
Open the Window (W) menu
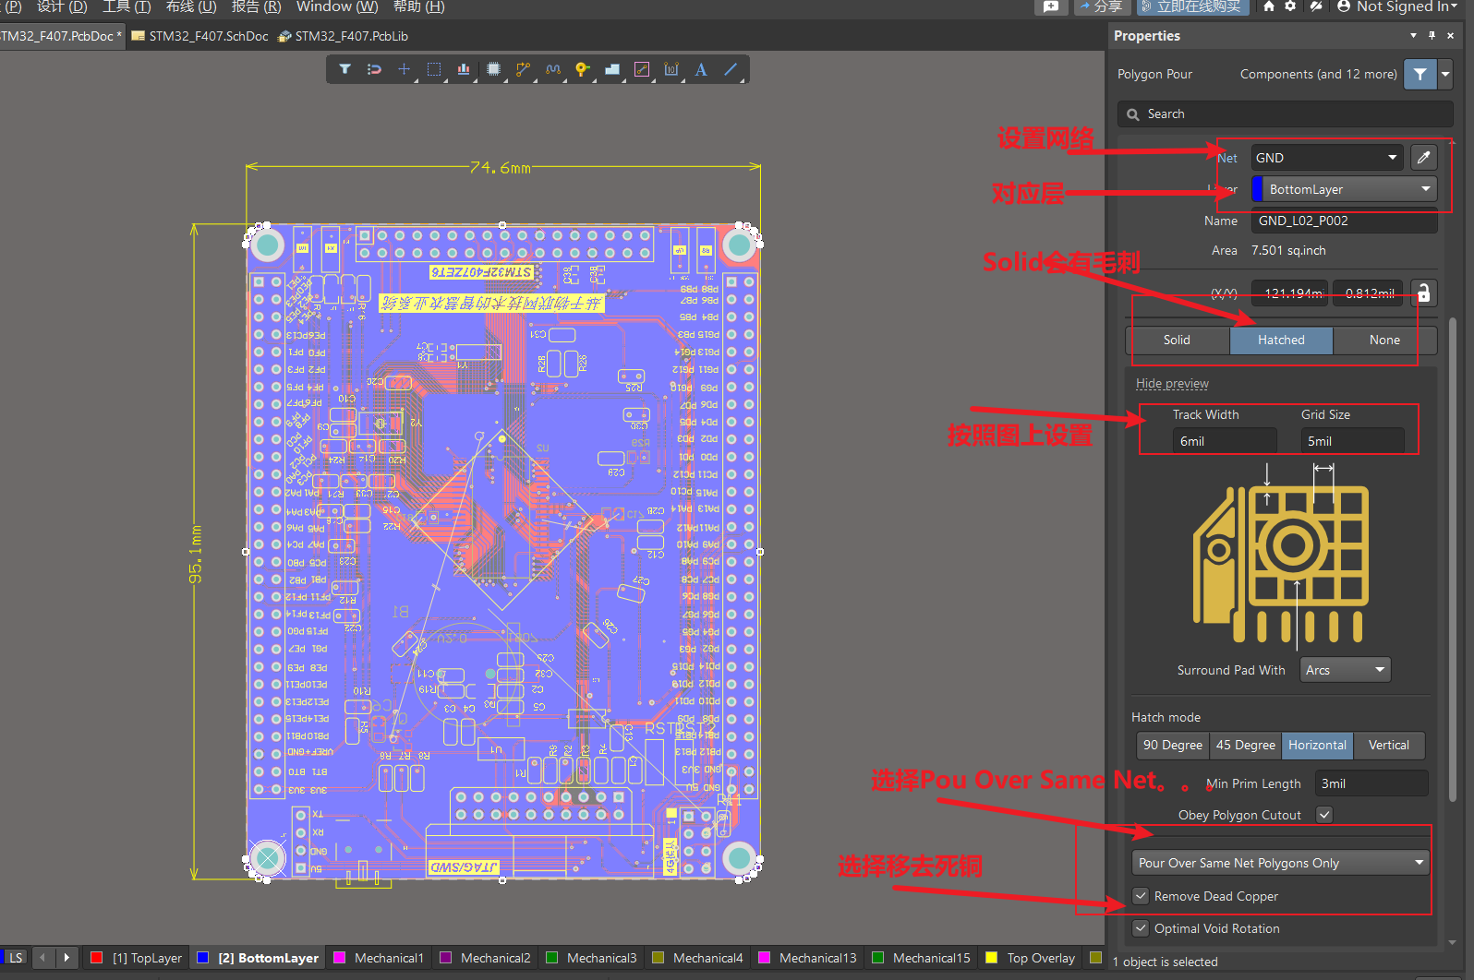pos(337,6)
